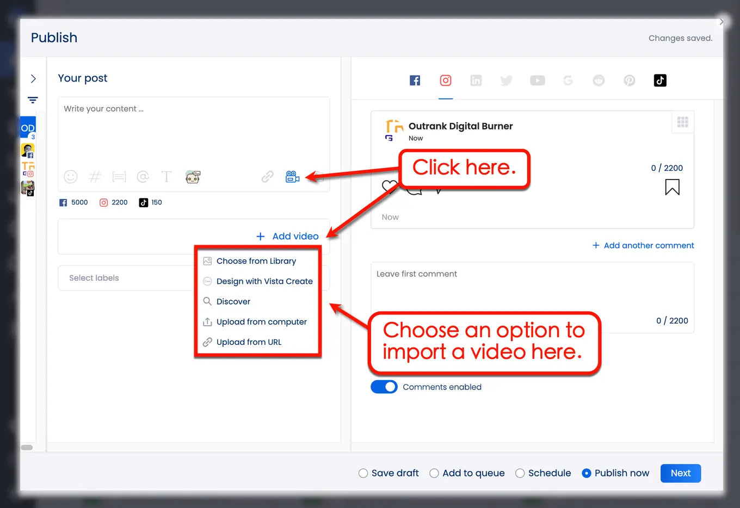740x508 pixels.
Task: Select the blue video camera icon
Action: click(x=292, y=177)
